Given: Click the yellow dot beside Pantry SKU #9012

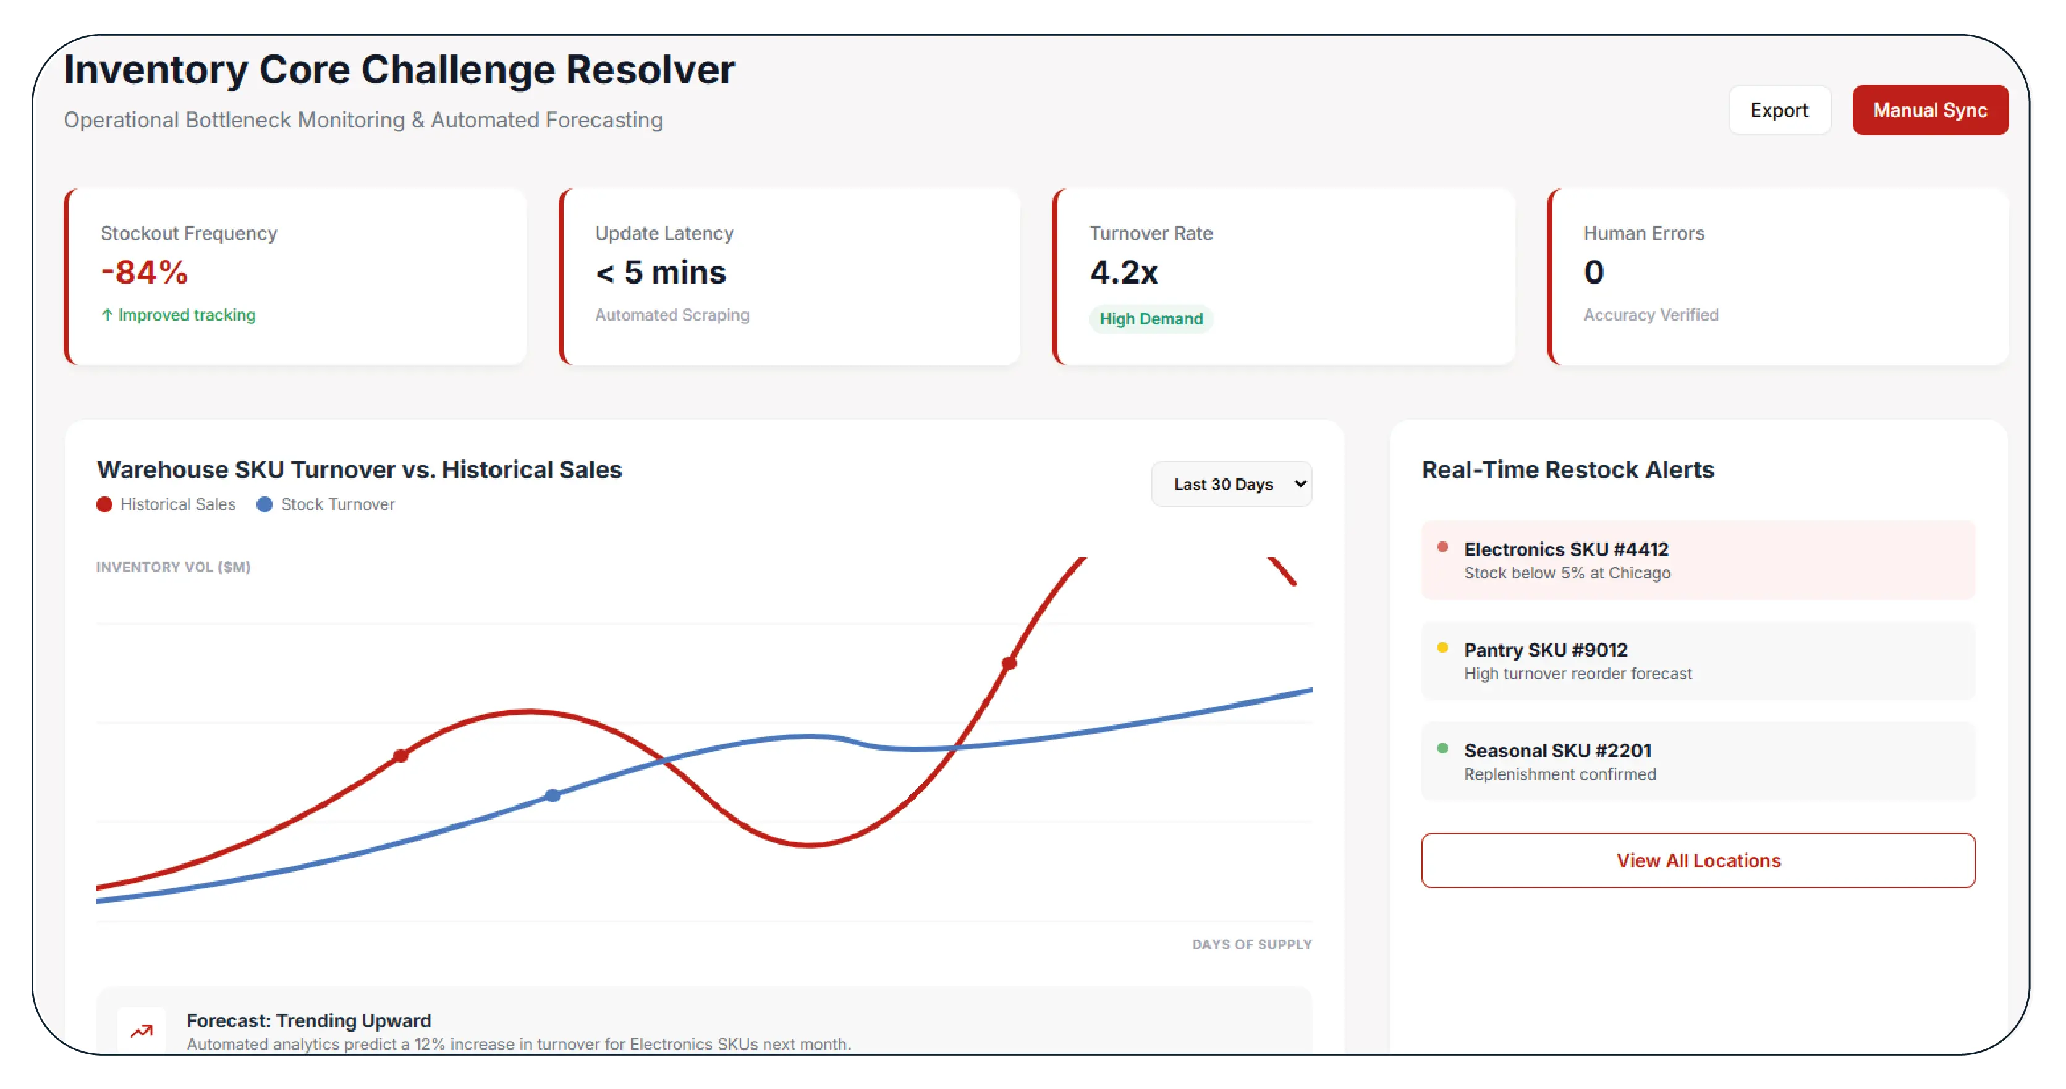Looking at the screenshot, I should click(1442, 648).
